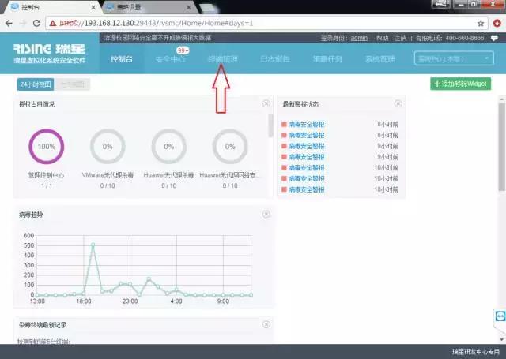Switch to the 24小时视图 view toggle
This screenshot has height=359, width=506.
coord(36,84)
